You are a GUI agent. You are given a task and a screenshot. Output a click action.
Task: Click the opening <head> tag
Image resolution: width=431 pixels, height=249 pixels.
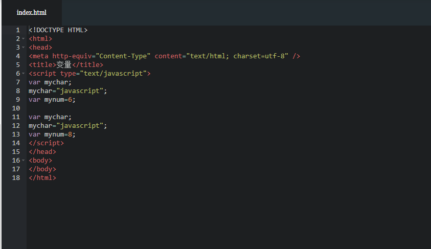pyautogui.click(x=40, y=48)
